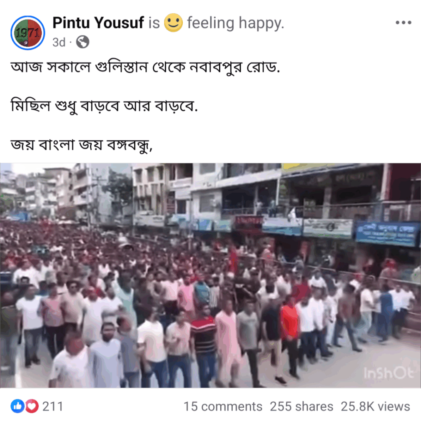Open the 15 comments link

223,407
